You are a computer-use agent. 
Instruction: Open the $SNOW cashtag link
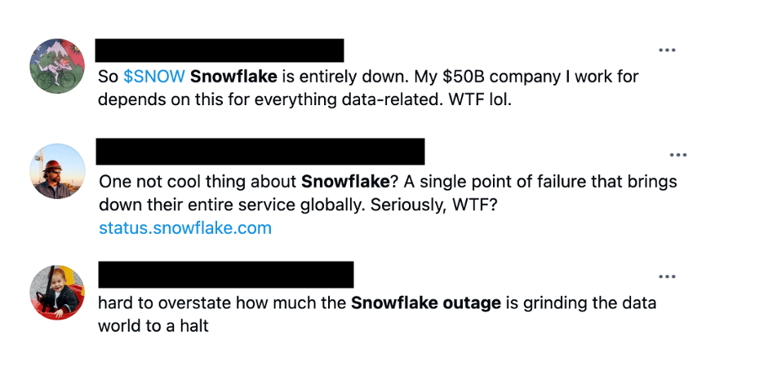point(154,77)
